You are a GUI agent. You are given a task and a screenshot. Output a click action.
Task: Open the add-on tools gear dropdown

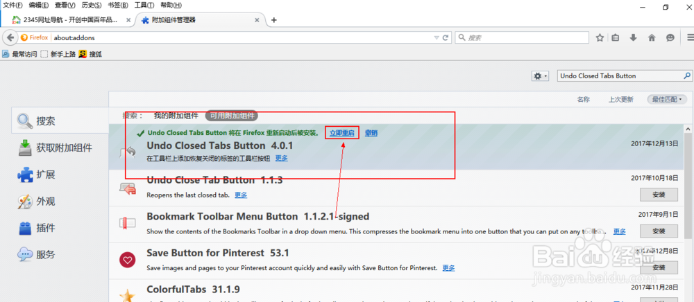click(x=541, y=76)
